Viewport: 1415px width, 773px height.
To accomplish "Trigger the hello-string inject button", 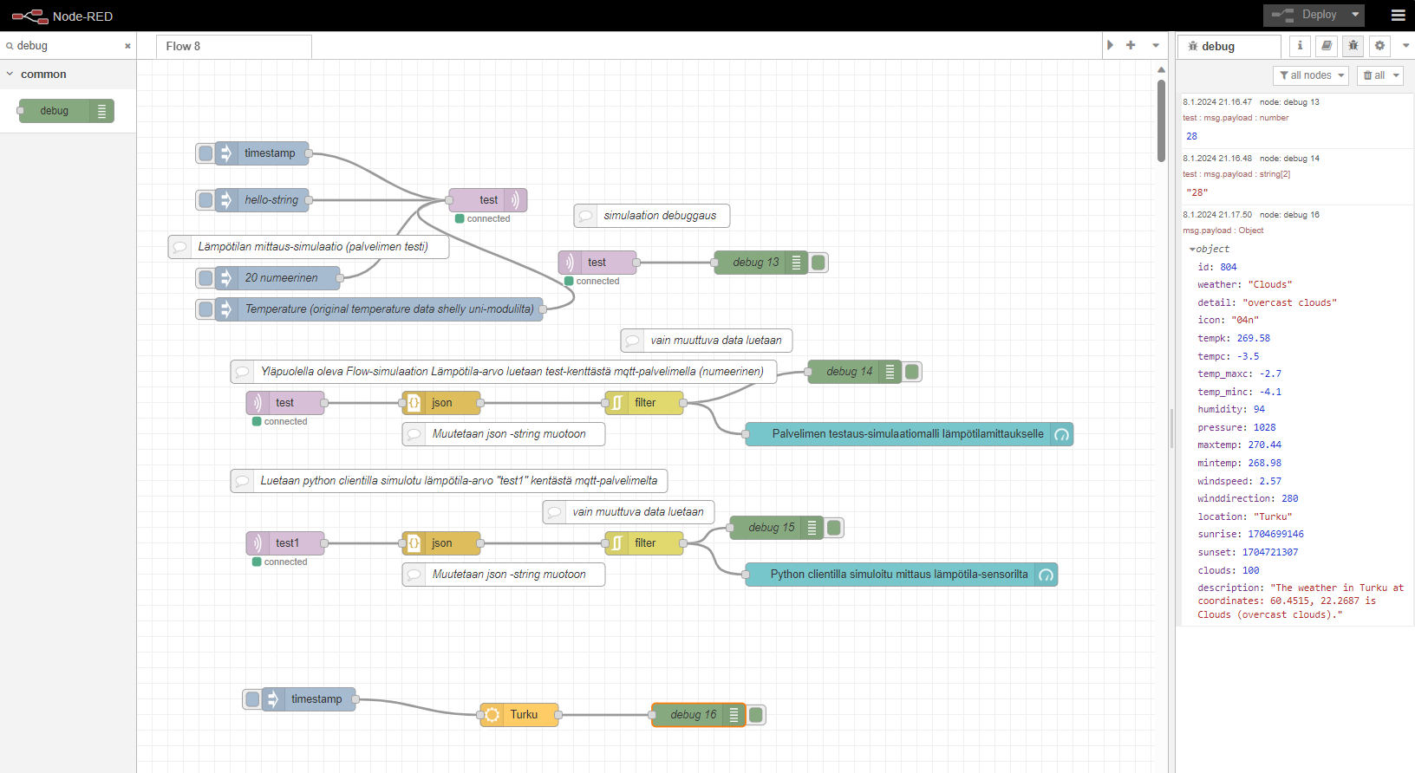I will pos(205,200).
